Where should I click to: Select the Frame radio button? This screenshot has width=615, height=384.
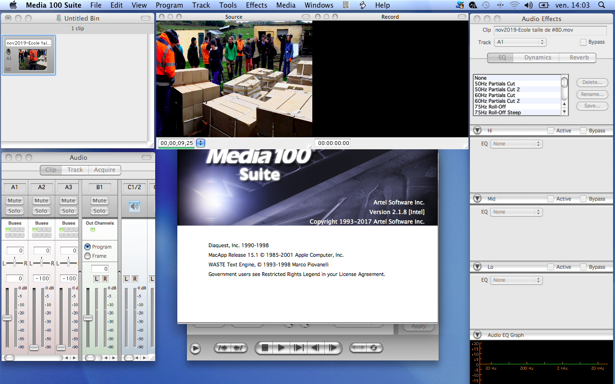pyautogui.click(x=87, y=256)
